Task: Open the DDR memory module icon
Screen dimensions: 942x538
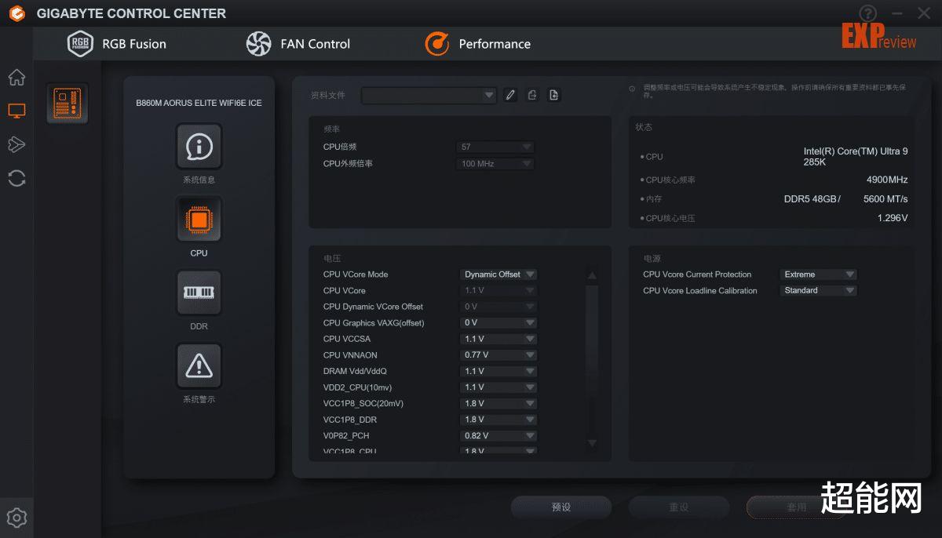Action: (199, 293)
